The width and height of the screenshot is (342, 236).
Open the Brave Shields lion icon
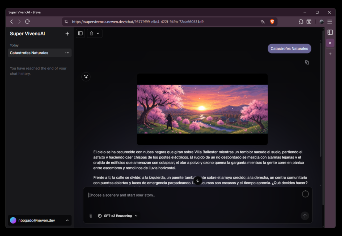(x=272, y=22)
